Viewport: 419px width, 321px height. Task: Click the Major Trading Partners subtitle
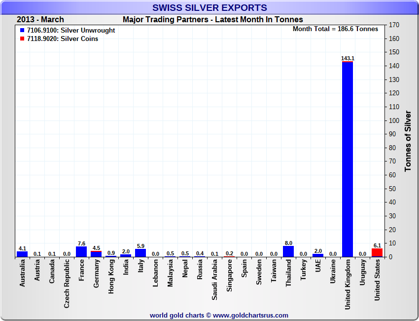point(212,20)
